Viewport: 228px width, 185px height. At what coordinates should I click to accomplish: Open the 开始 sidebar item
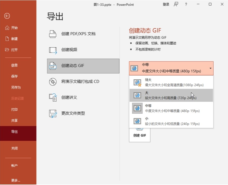(18, 28)
